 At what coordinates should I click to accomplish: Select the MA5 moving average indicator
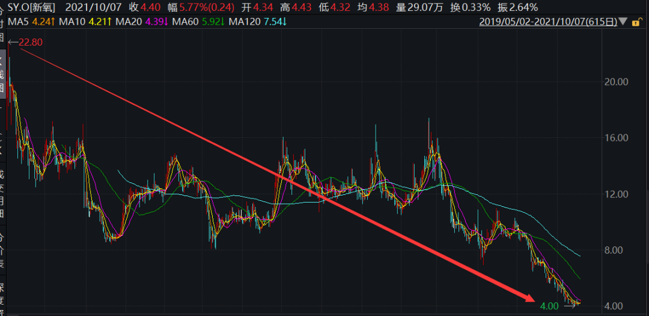pyautogui.click(x=27, y=22)
